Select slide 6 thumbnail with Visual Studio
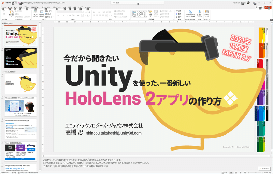 click(20, 151)
